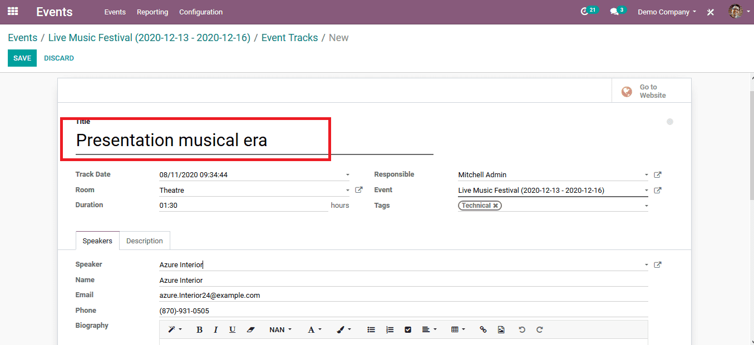This screenshot has width=754, height=345.
Task: Insert a link in Biography editor
Action: pyautogui.click(x=483, y=329)
